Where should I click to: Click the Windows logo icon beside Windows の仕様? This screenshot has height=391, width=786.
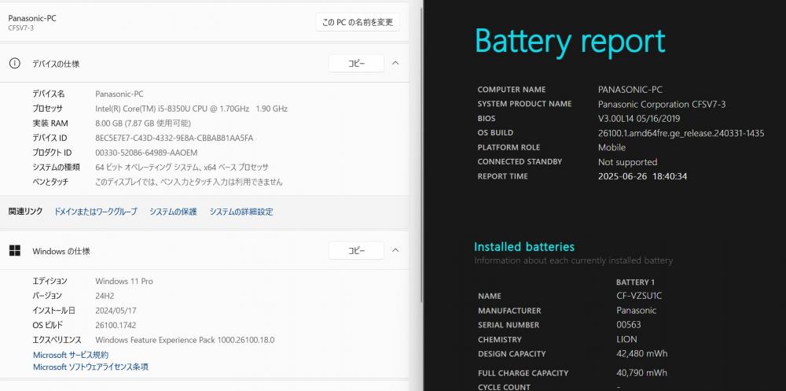[x=14, y=251]
